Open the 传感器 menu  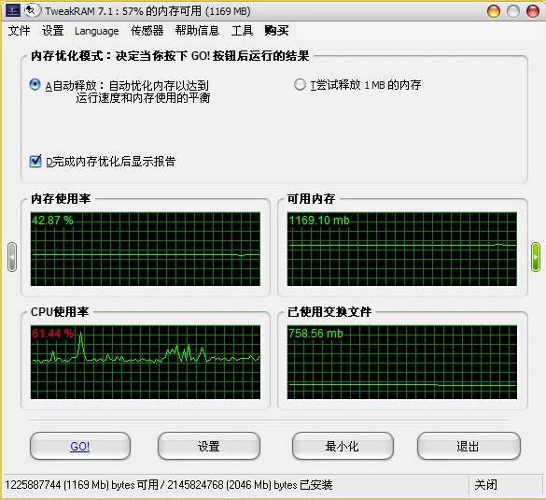pos(147,31)
